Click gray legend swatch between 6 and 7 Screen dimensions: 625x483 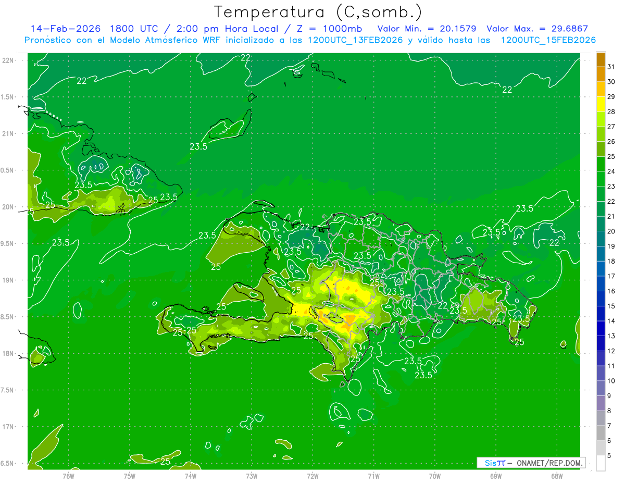[x=601, y=434]
